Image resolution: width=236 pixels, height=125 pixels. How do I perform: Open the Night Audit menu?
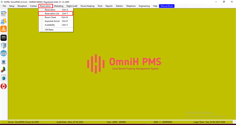pos(72,6)
